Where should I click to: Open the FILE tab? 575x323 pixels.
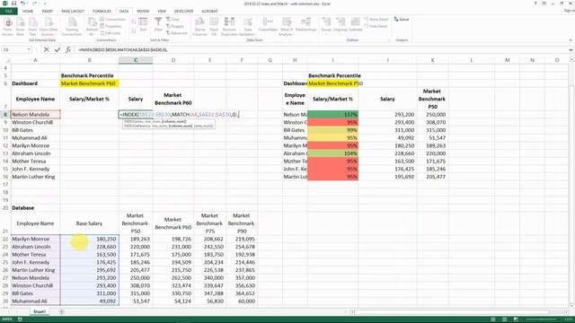pos(8,11)
